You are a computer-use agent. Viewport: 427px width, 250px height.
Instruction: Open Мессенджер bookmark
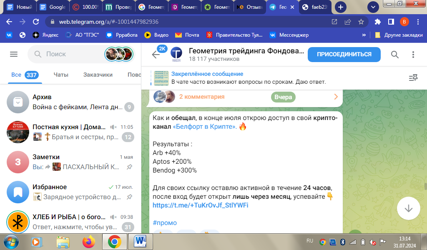[289, 35]
